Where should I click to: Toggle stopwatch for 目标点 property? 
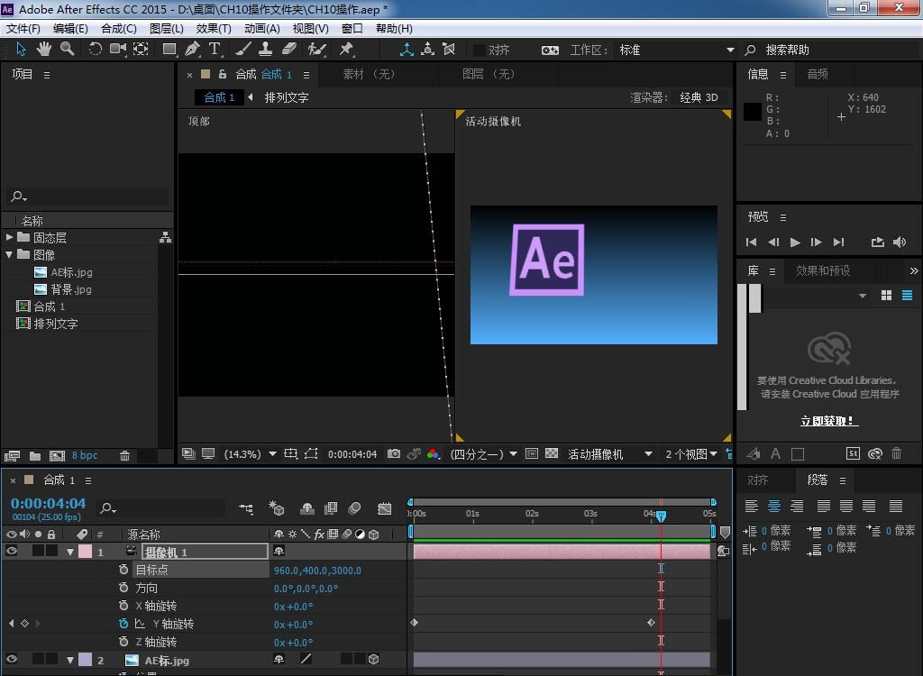pos(123,570)
